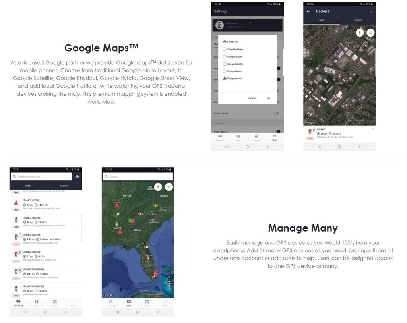The width and height of the screenshot is (407, 323).
Task: Choose the Google Satellite map source
Action: (x=225, y=64)
